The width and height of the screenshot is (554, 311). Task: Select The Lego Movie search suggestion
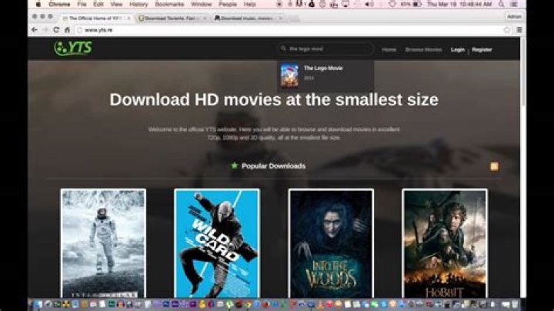[325, 75]
